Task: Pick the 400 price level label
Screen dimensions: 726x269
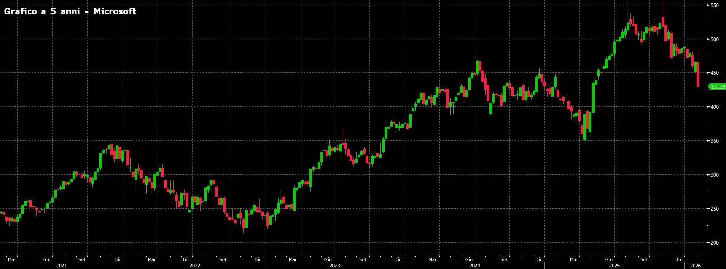Action: (715, 107)
